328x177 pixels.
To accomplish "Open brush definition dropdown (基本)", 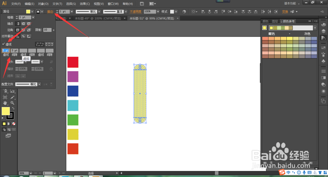I will 126,12.
